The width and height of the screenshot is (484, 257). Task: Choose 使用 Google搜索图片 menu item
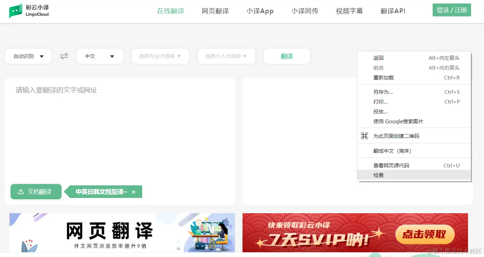414,122
